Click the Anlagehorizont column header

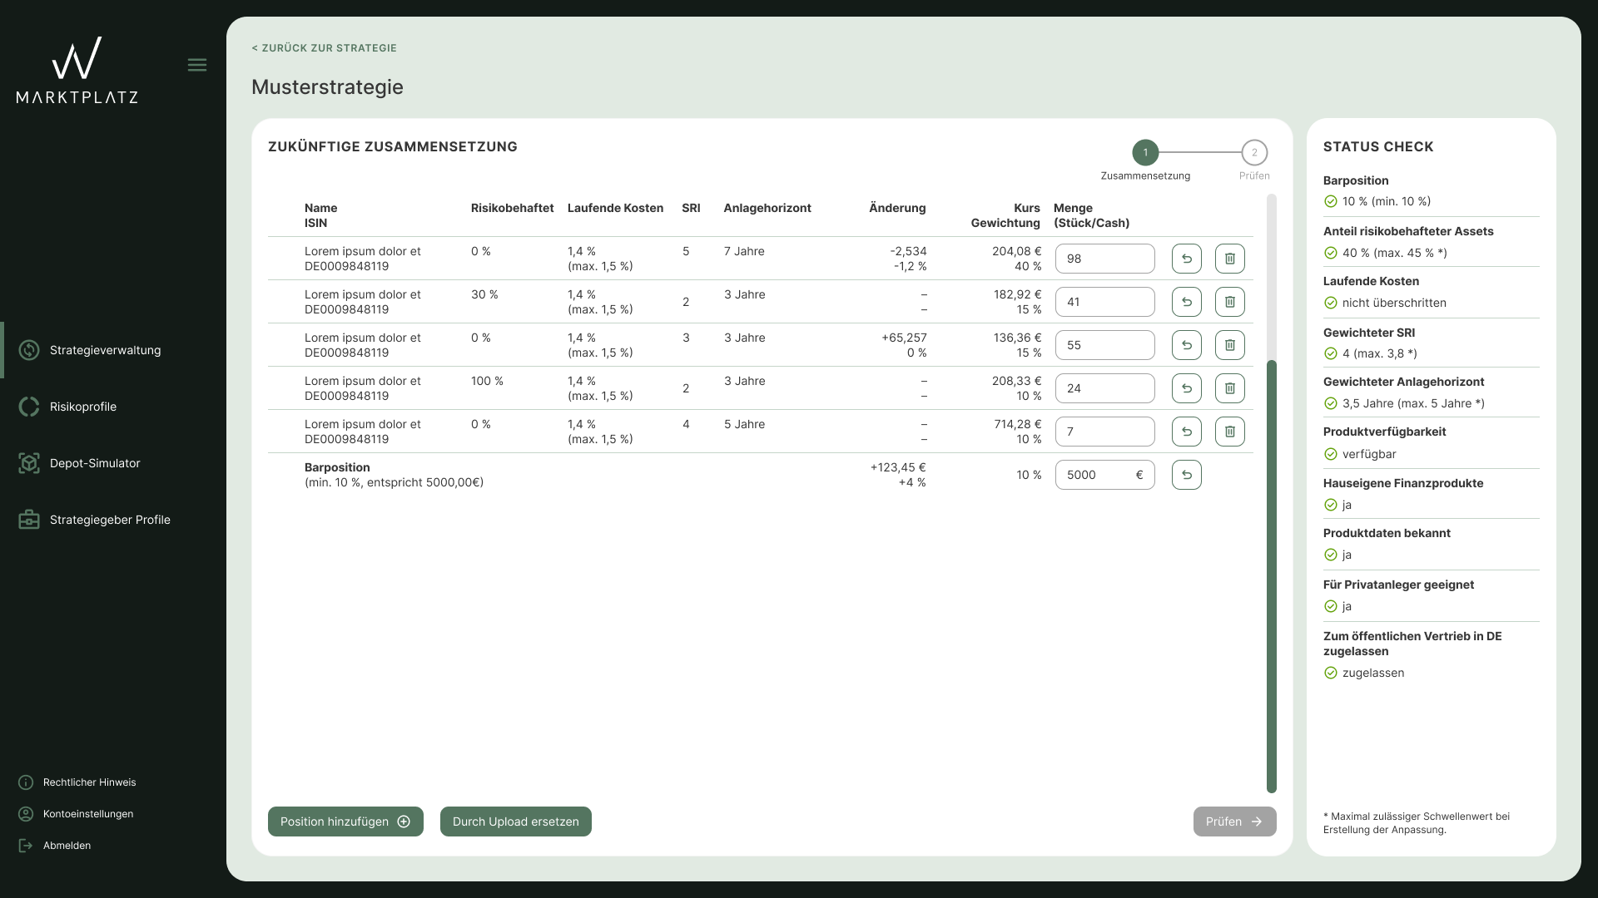[767, 208]
